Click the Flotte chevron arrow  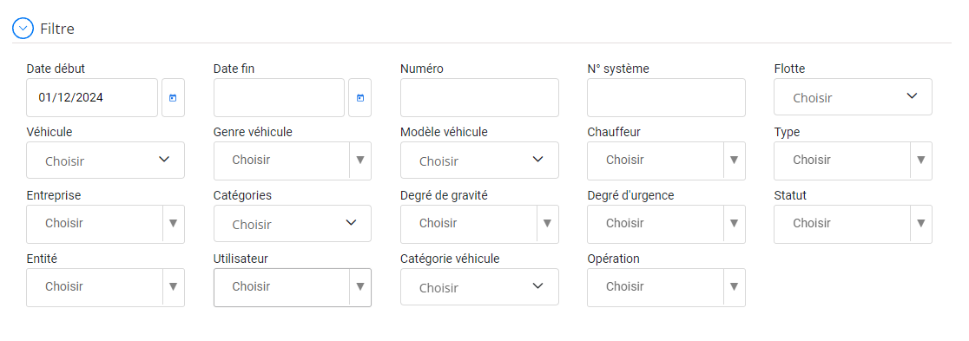click(912, 95)
